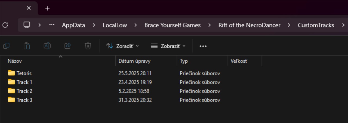Show the hidden breadcrumb path via the ellipsis
Viewport: 348px width, 123px height.
52,25
